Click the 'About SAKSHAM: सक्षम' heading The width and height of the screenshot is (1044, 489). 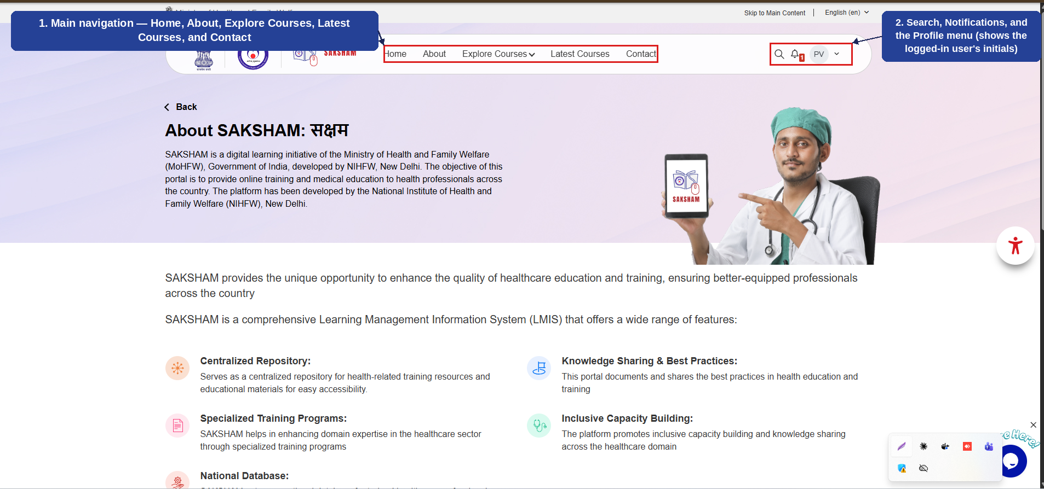tap(257, 131)
